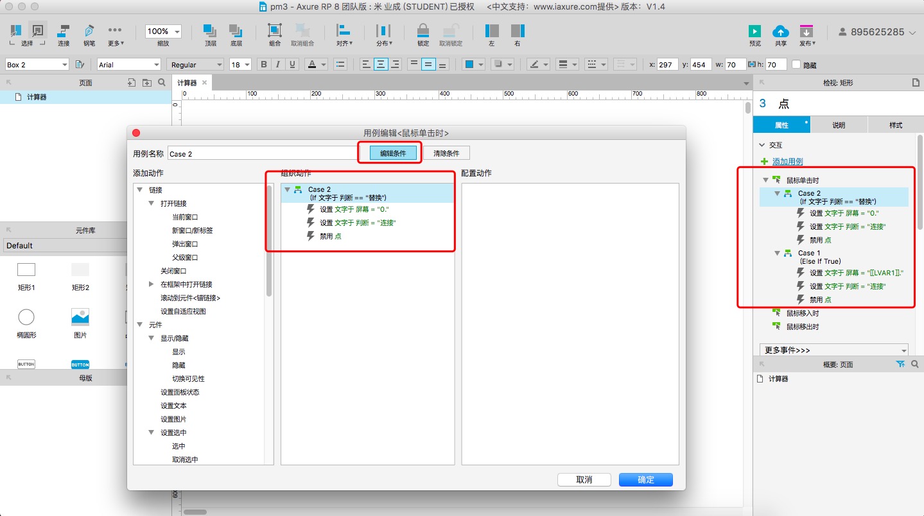Click the 清除条件 button
This screenshot has width=924, height=516.
(446, 153)
